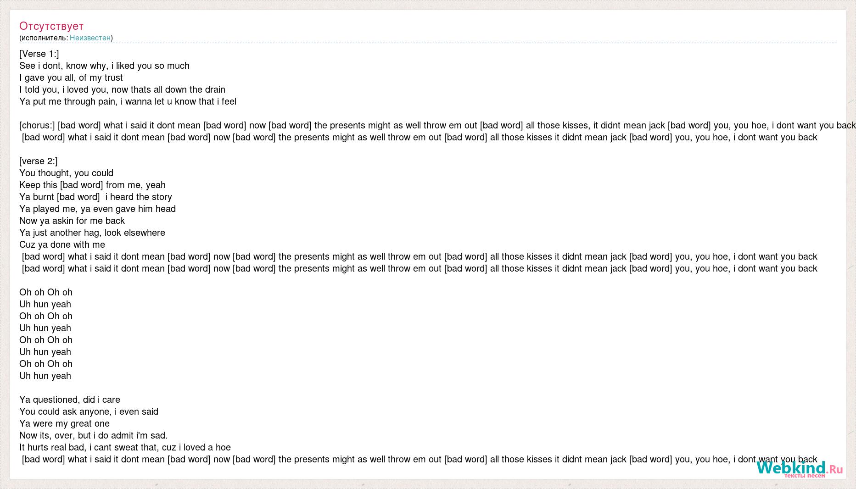Click the [chorus:] label text
This screenshot has height=489, width=856.
37,125
